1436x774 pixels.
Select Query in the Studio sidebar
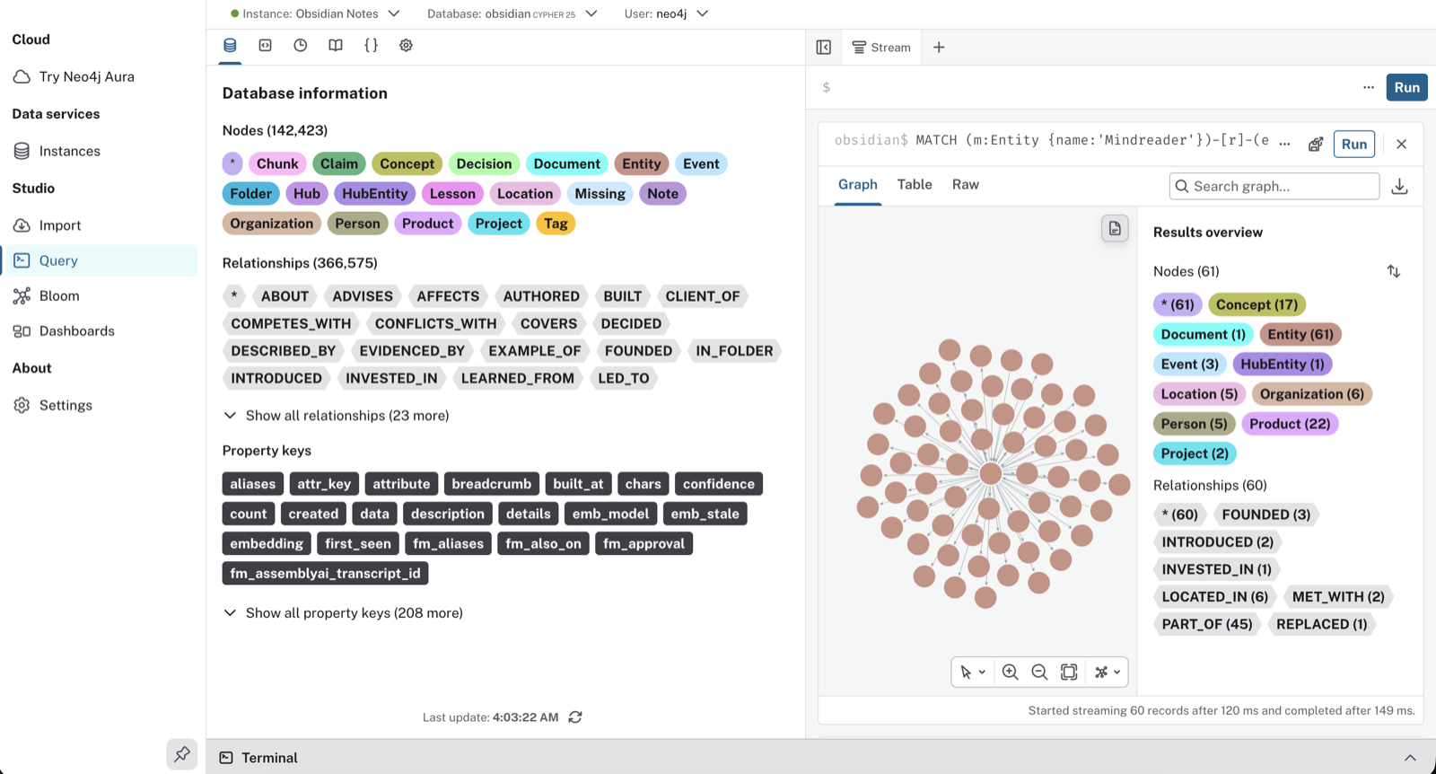pyautogui.click(x=99, y=260)
